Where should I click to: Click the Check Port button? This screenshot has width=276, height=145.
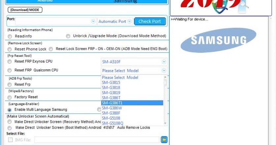[x=150, y=21]
